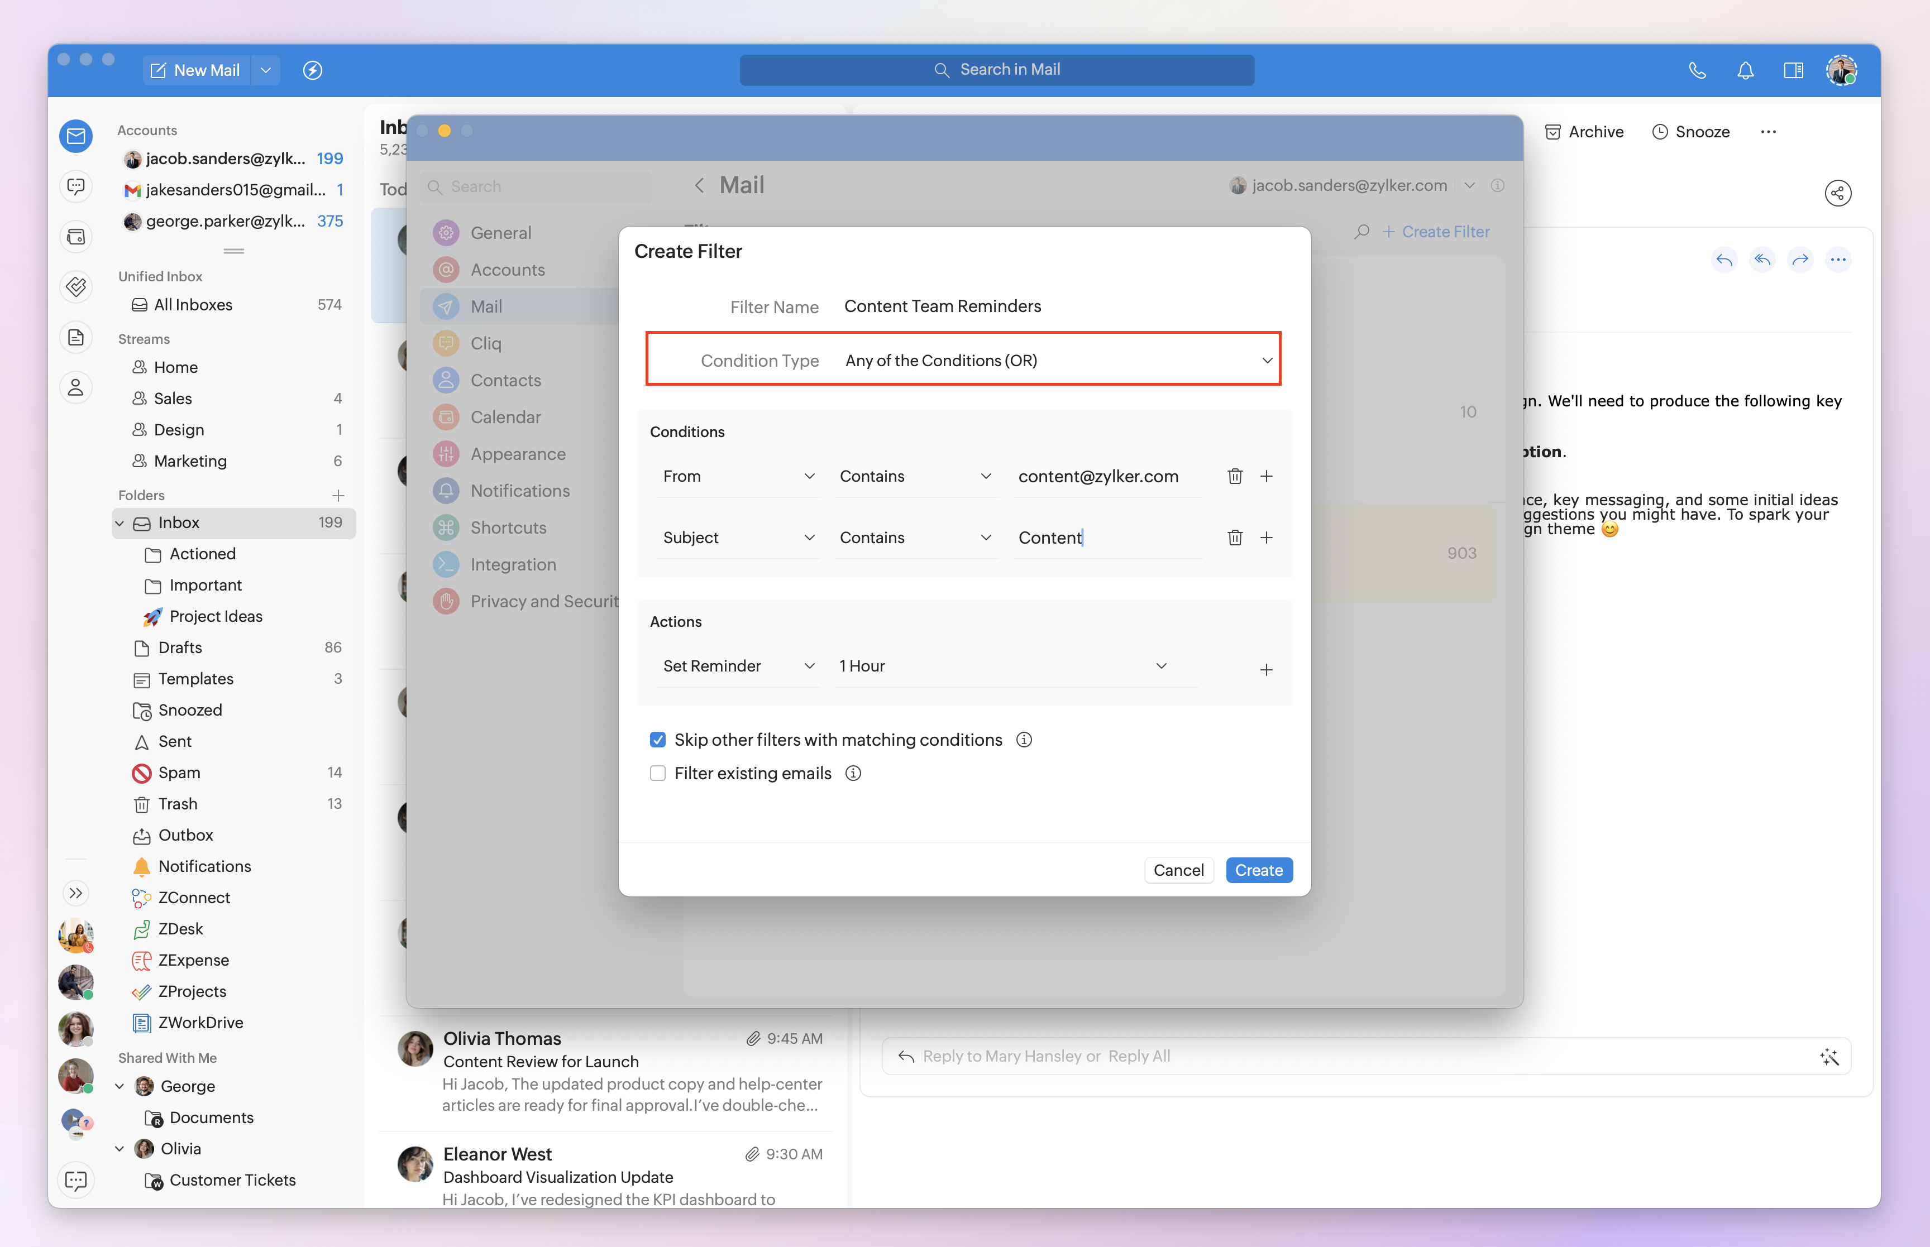Uncheck Skip other filters with matching conditions
The image size is (1930, 1247).
click(658, 740)
